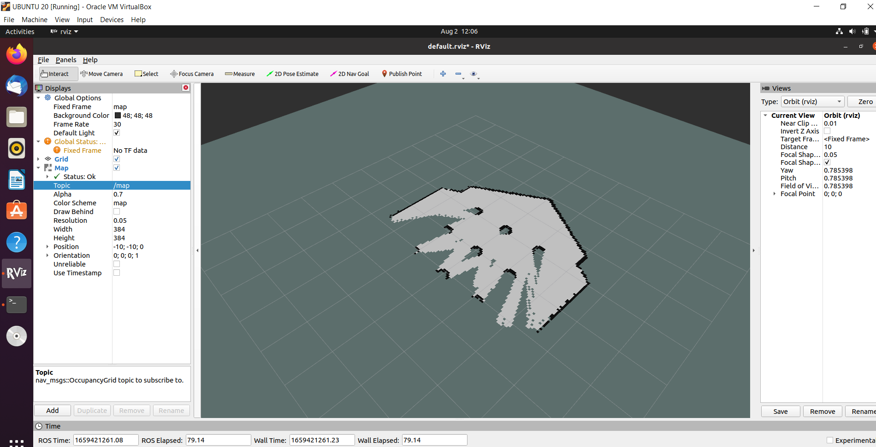The width and height of the screenshot is (876, 447).
Task: Select the 2D Pose Estimate tool
Action: 292,74
